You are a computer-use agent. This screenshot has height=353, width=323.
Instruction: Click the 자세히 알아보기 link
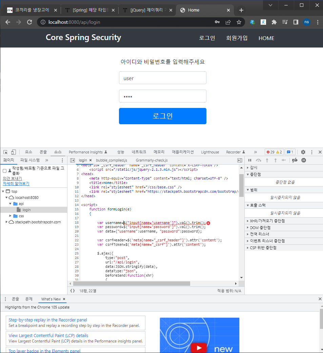[16, 184]
